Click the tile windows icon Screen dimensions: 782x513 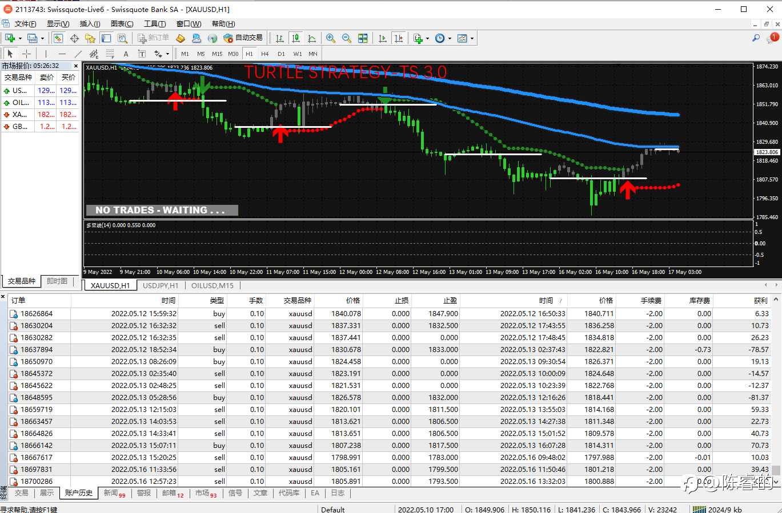click(363, 38)
